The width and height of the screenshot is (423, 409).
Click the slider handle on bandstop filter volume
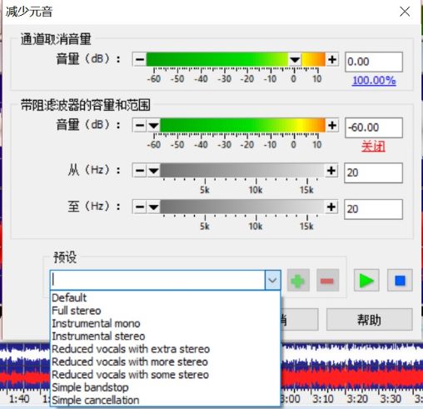point(153,126)
